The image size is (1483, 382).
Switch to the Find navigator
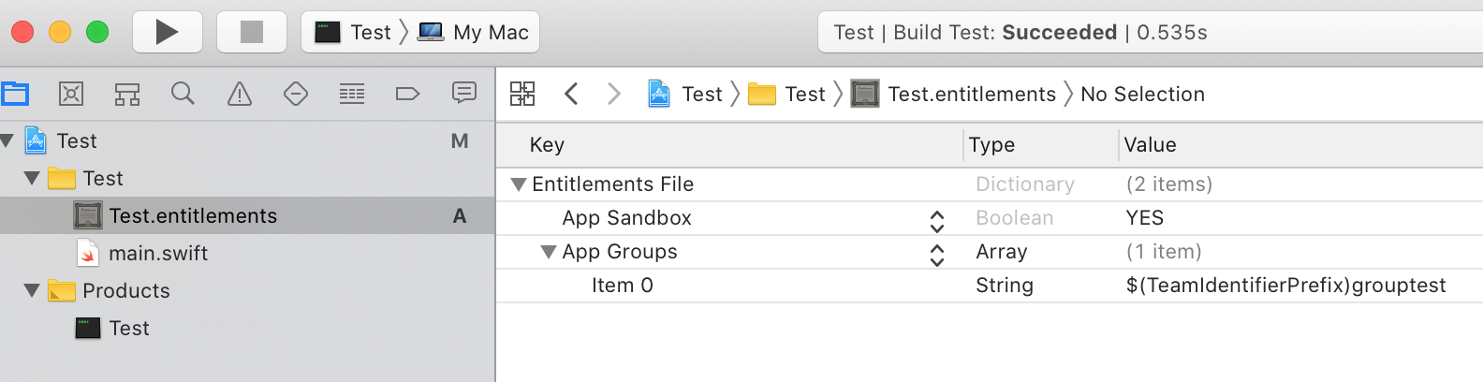point(184,94)
